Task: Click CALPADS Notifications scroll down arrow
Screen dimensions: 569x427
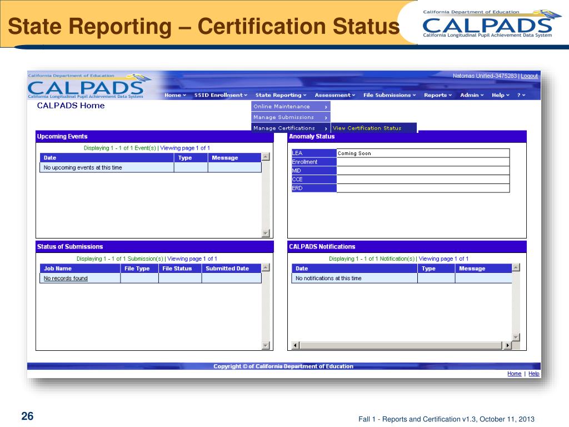Action: 516,337
